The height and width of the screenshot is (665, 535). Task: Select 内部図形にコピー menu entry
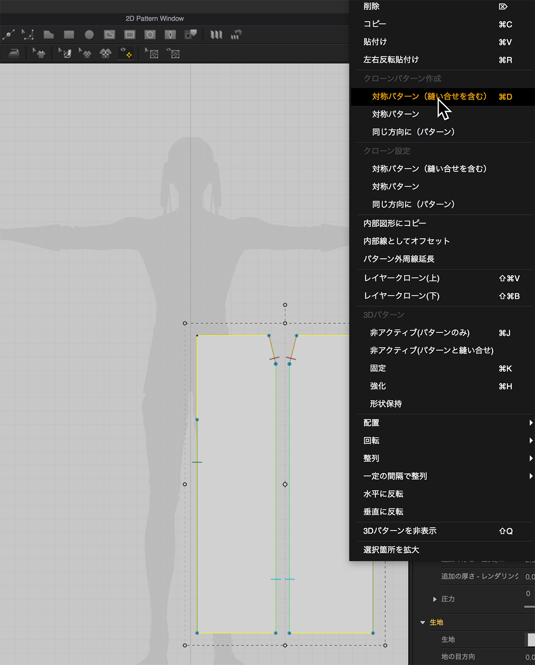pyautogui.click(x=395, y=223)
